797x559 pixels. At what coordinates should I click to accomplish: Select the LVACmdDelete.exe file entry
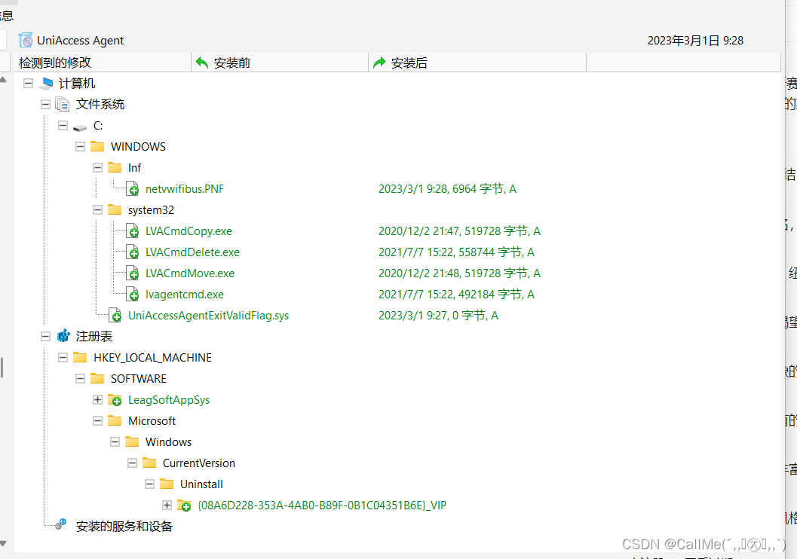(192, 252)
